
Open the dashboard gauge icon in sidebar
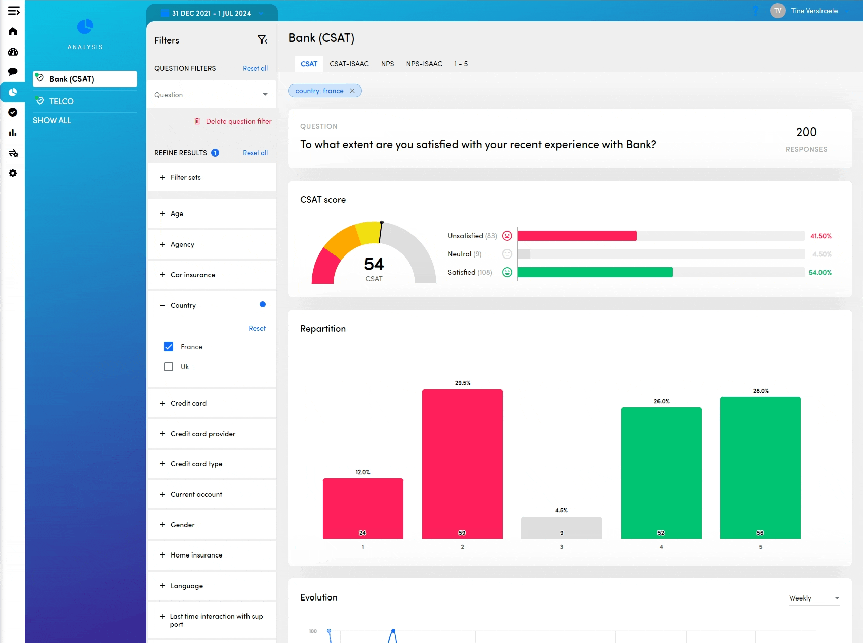point(13,52)
